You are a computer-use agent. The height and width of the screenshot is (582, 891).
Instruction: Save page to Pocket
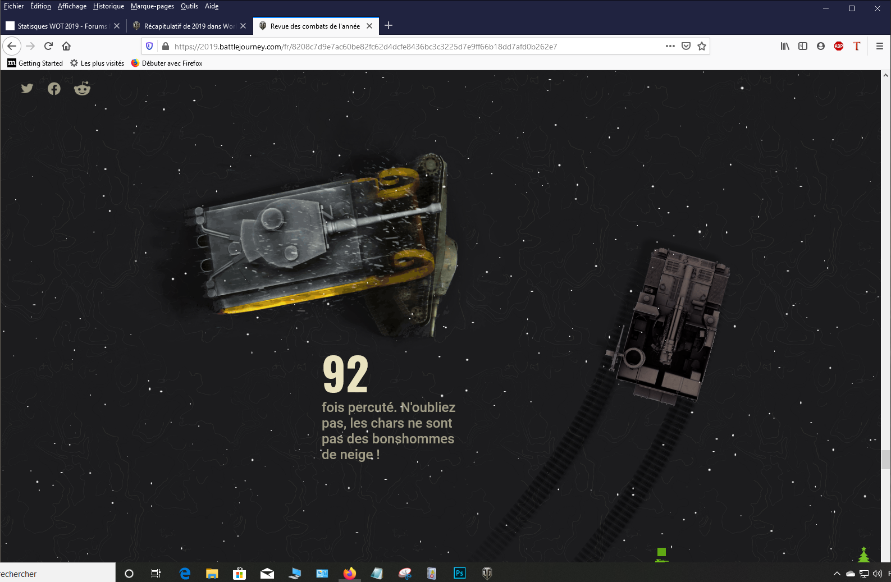coord(686,46)
